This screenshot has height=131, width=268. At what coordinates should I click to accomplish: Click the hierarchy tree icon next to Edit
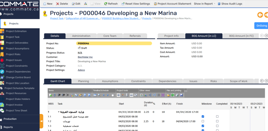point(86,4)
